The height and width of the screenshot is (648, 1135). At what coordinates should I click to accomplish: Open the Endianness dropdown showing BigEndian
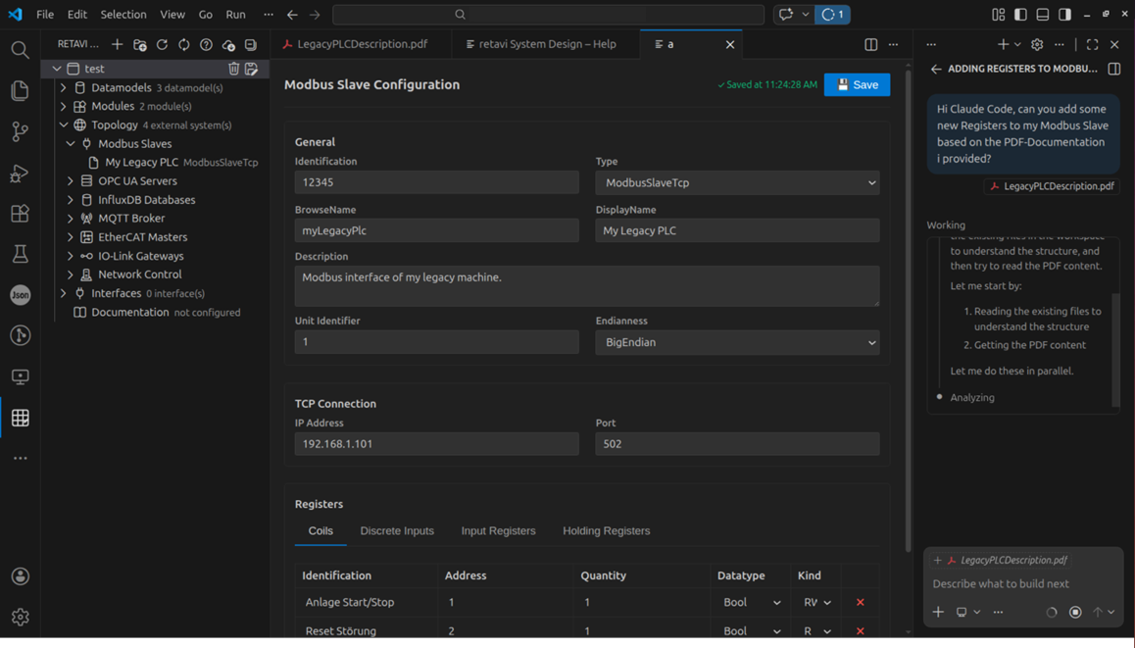coord(738,342)
